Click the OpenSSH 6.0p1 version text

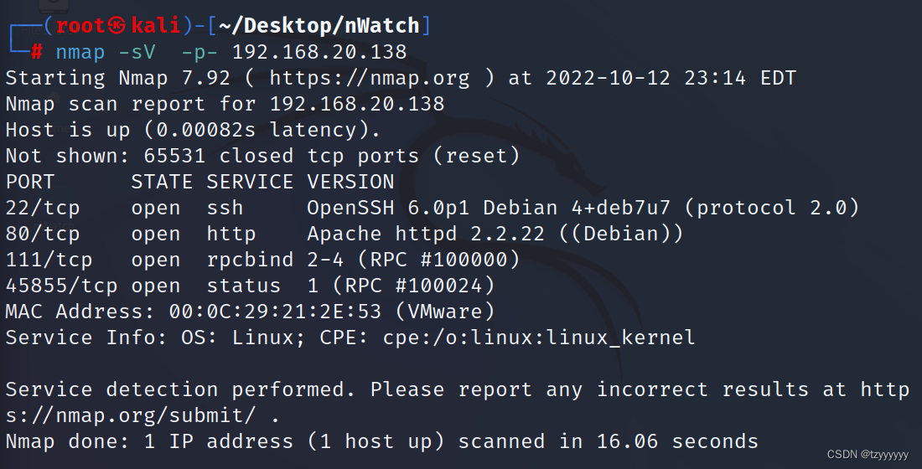click(x=388, y=208)
